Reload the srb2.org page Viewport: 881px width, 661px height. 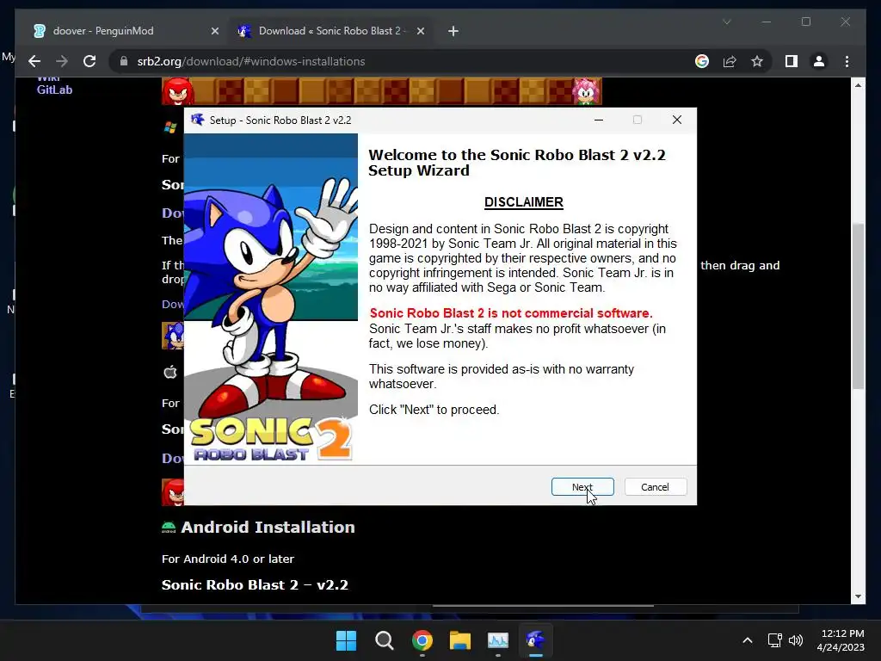point(89,61)
